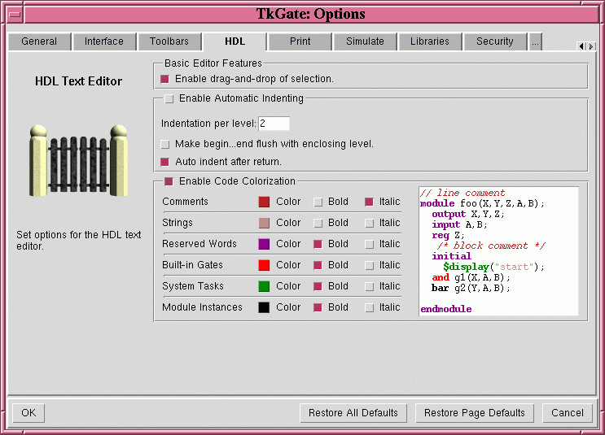Switch to the Simulate tab
Image resolution: width=605 pixels, height=435 pixels.
pyautogui.click(x=365, y=41)
